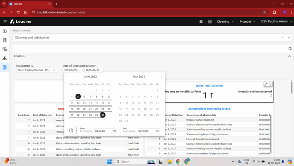The height and width of the screenshot is (166, 294).
Task: Open the hierarchy sidebar icon
Action: click(x=5, y=58)
